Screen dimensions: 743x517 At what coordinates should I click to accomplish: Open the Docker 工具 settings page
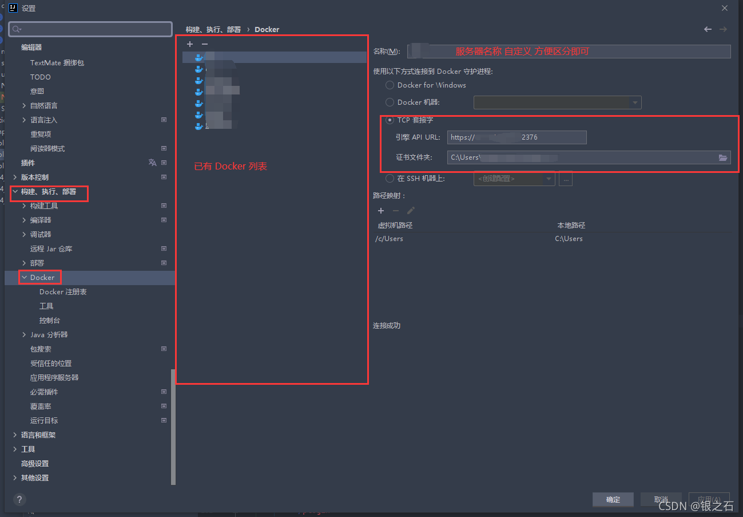46,306
